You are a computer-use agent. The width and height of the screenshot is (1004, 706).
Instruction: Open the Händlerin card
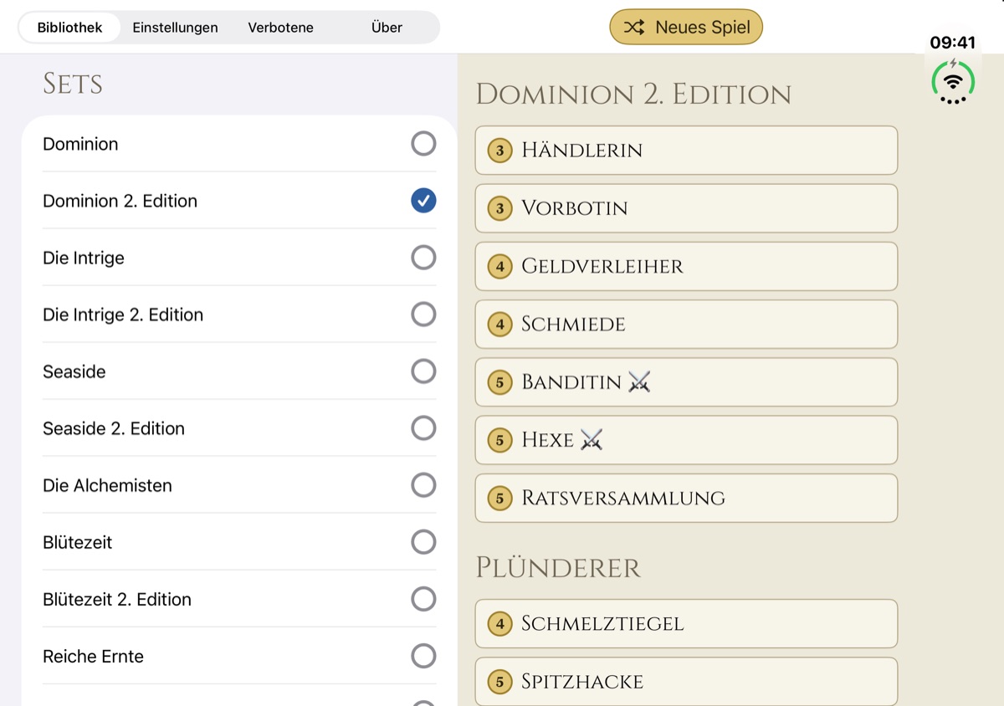[686, 151]
